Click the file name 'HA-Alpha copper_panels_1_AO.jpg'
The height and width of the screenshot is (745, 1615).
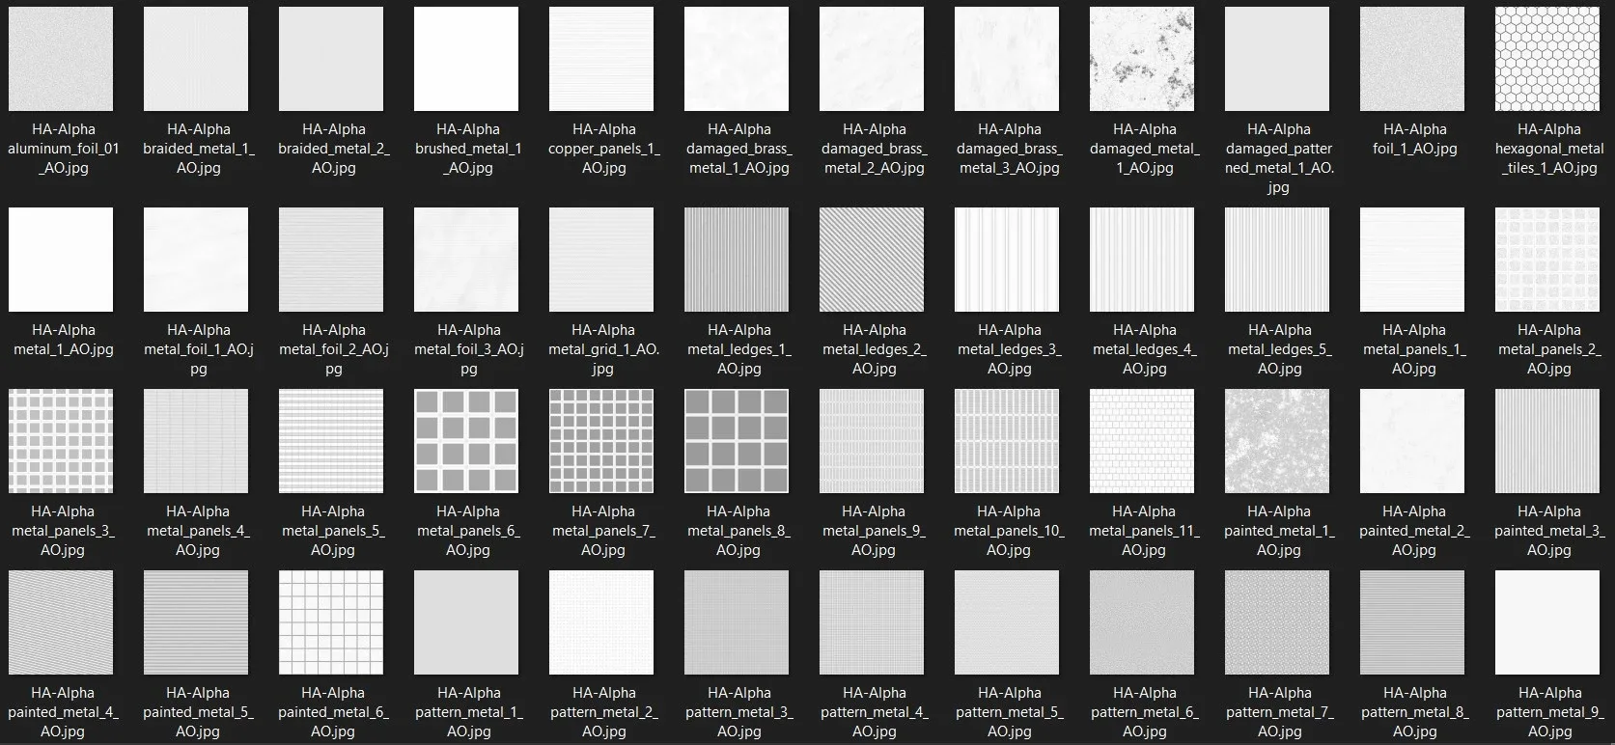603,149
